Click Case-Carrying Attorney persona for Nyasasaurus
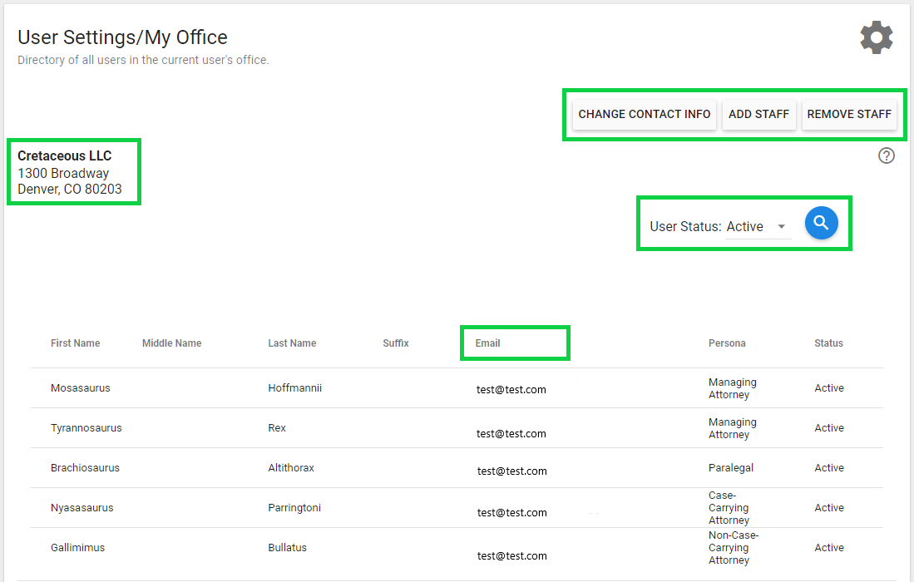Viewport: 914px width, 582px height. click(x=729, y=507)
